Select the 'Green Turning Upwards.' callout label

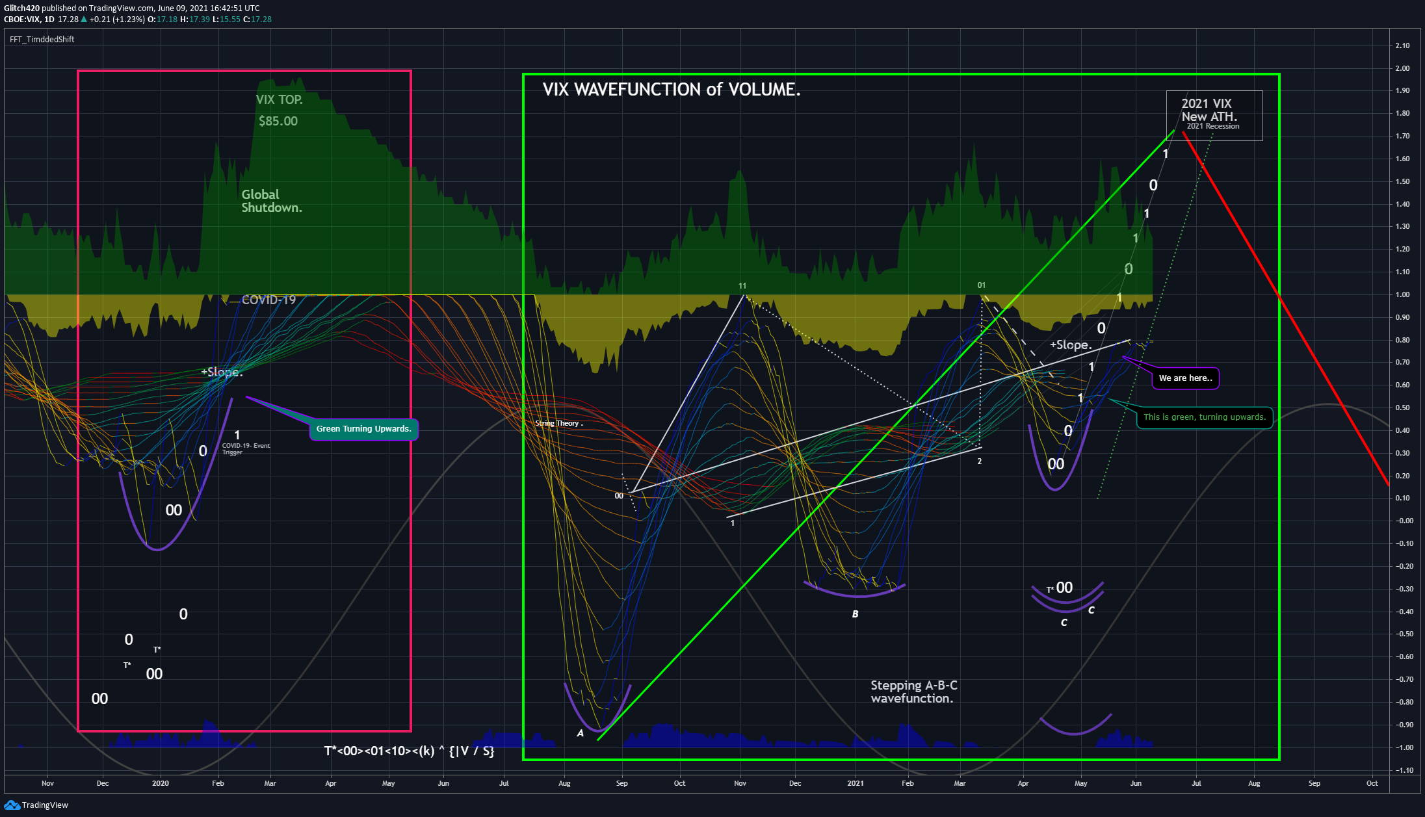363,429
